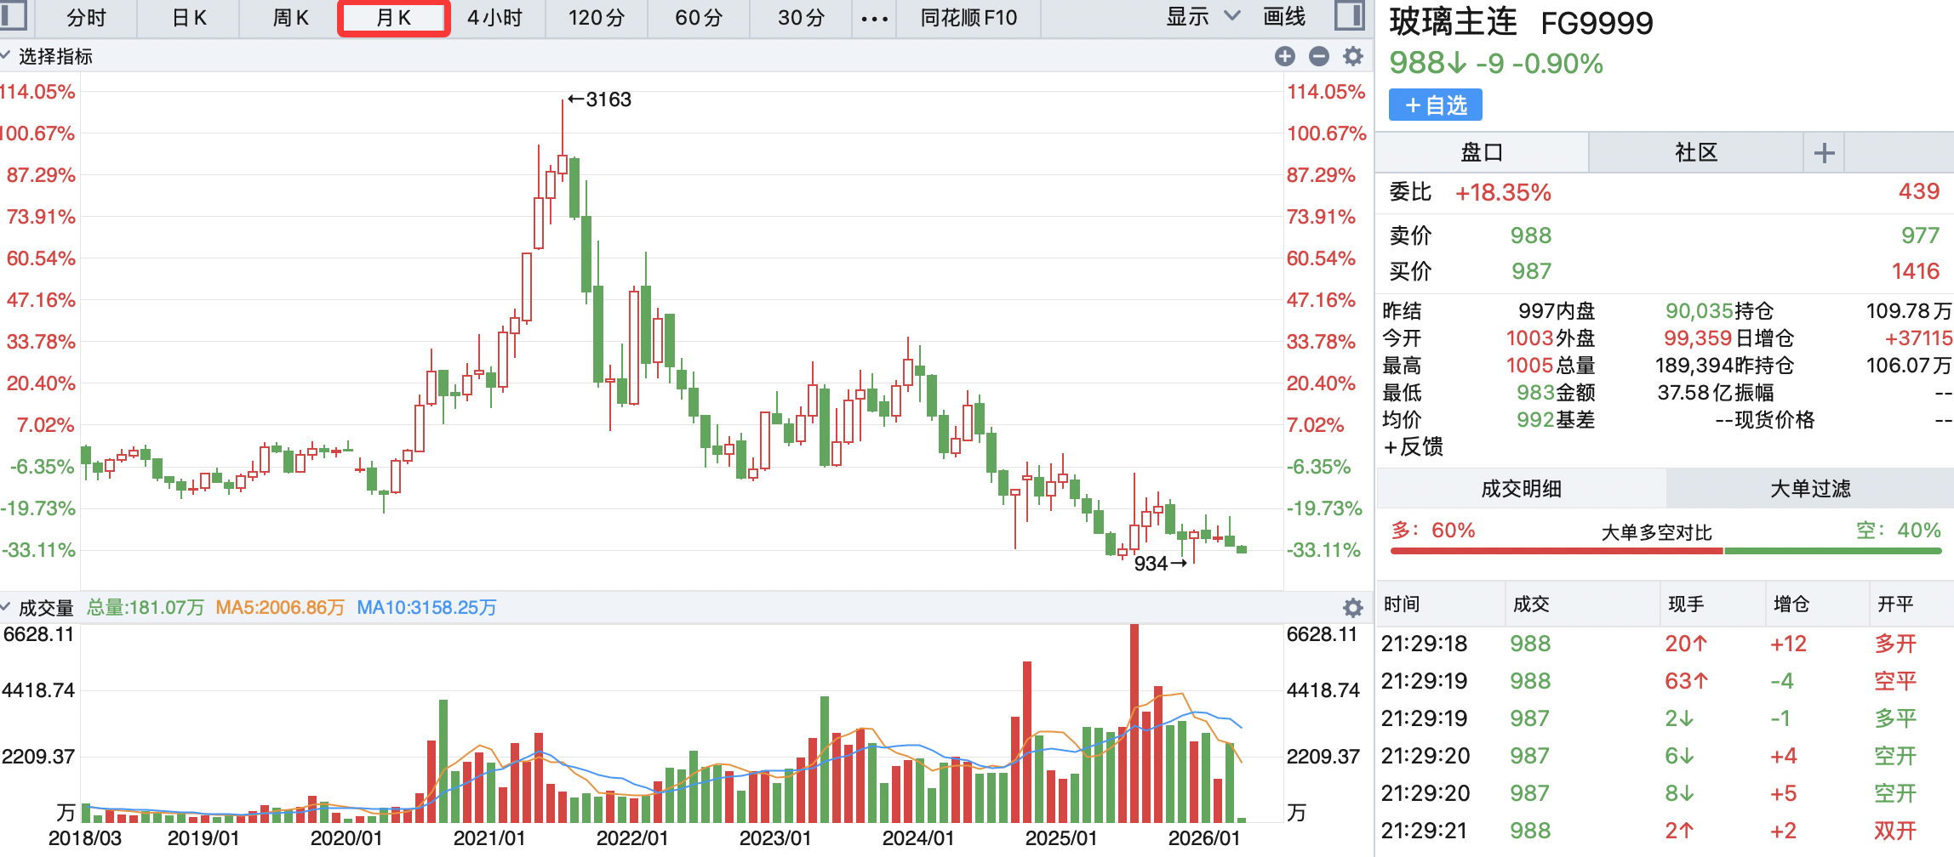The image size is (1954, 857).
Task: Add a new tab with plus icon
Action: [x=1824, y=153]
